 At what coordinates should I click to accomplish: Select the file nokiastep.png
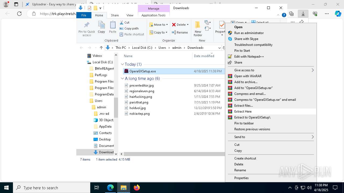tap(139, 114)
